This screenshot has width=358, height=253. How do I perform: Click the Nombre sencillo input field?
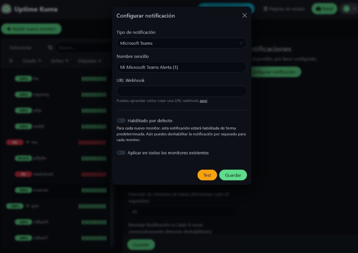182,67
